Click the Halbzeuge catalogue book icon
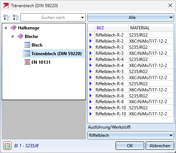The height and width of the screenshot is (153, 176). (x=14, y=28)
